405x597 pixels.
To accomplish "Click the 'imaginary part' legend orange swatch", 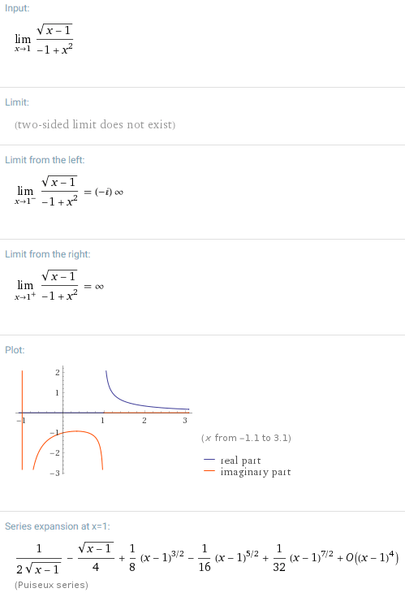I will 209,471.
